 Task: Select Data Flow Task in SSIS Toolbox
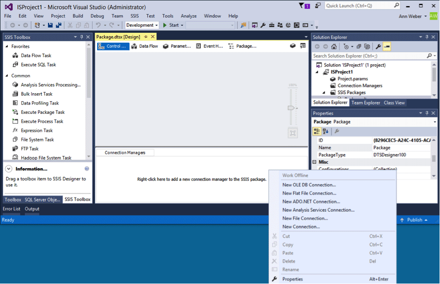tap(36, 55)
